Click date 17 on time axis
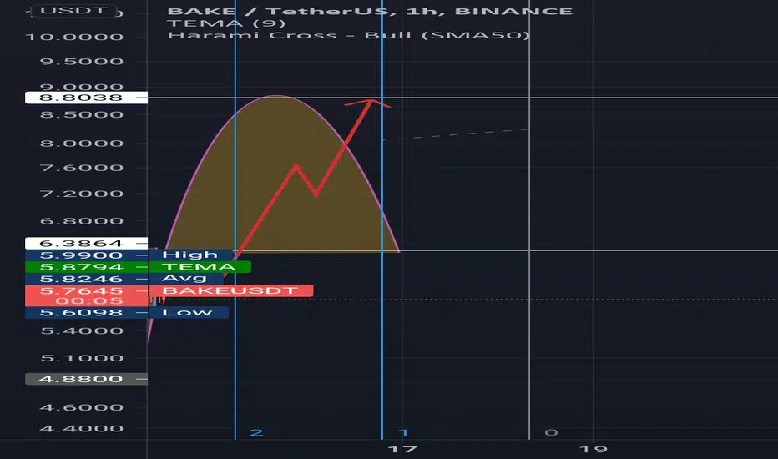This screenshot has height=459, width=778. point(402,450)
